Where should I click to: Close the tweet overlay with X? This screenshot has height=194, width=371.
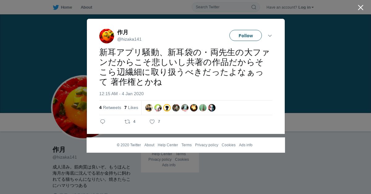[x=360, y=7]
